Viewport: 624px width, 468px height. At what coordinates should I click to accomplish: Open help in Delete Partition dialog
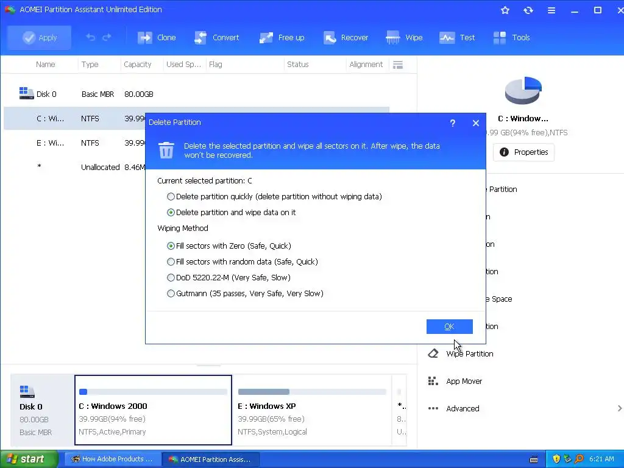[453, 123]
